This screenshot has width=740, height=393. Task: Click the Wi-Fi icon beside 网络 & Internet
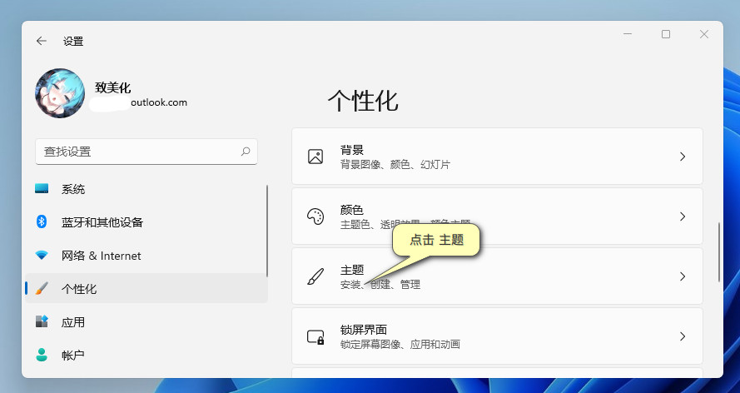[42, 256]
